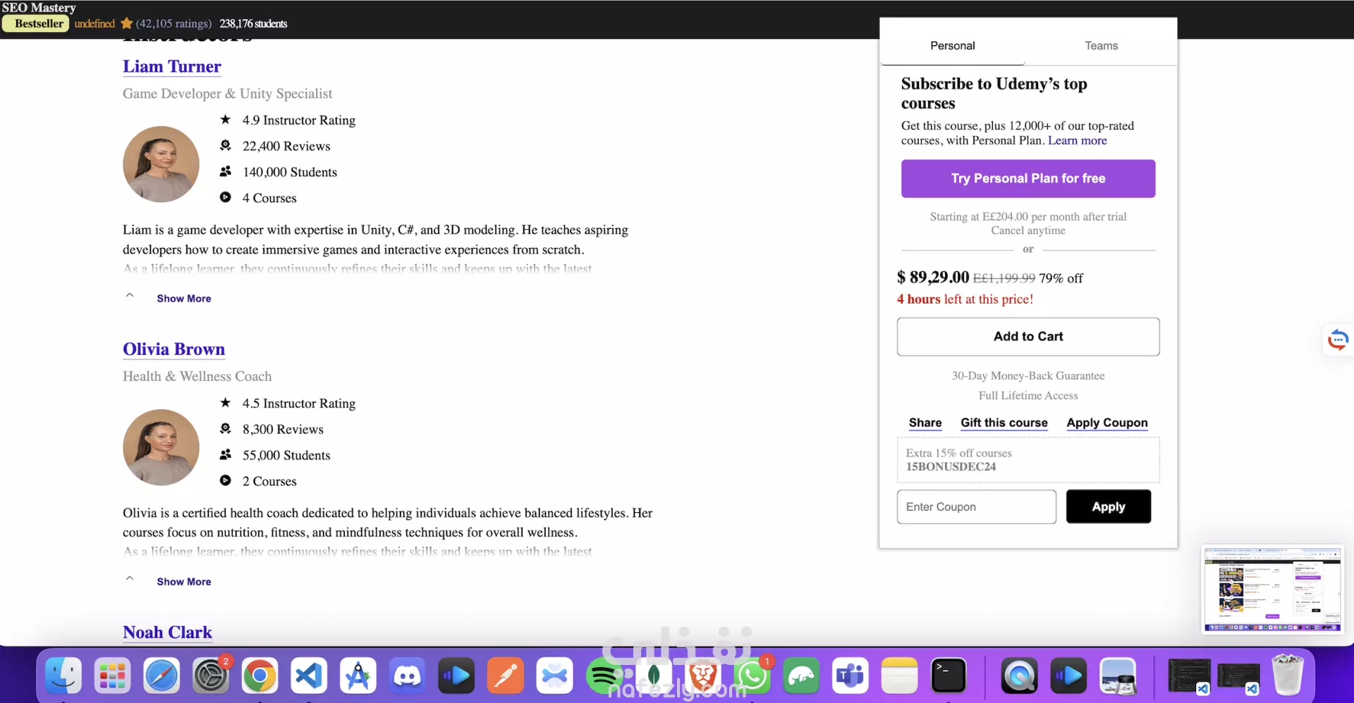Expand Olivia Brown bio with chevron arrow
The image size is (1354, 703).
click(x=130, y=578)
